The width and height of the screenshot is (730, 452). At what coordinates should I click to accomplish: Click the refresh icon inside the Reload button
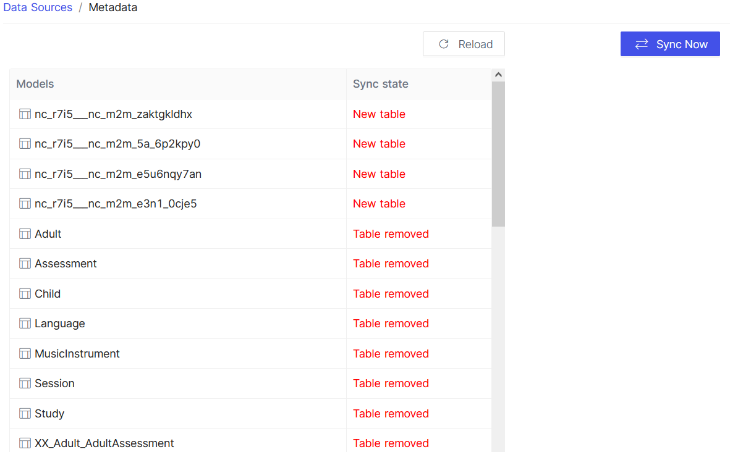coord(443,44)
